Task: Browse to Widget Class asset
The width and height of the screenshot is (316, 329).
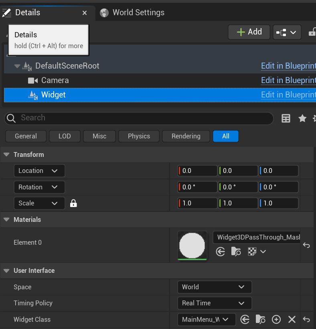Action: pyautogui.click(x=261, y=319)
